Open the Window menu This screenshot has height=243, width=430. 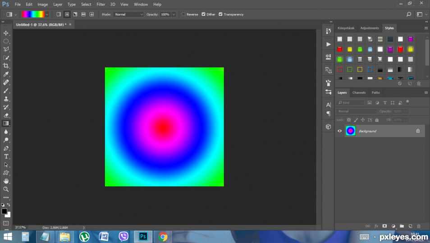click(x=141, y=5)
